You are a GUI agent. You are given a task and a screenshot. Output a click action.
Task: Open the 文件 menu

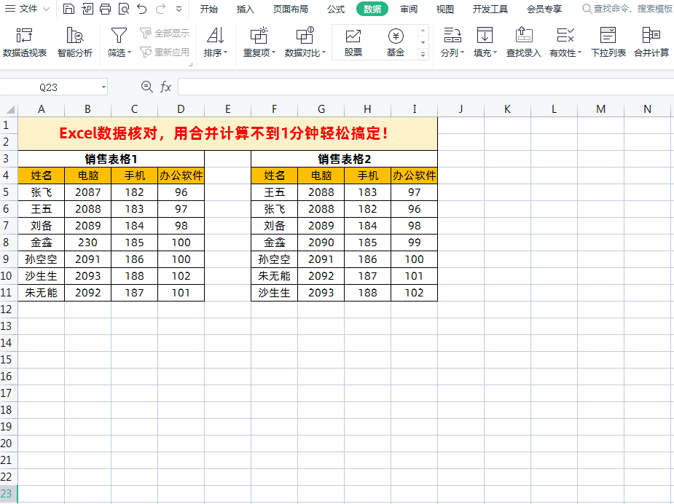click(27, 9)
